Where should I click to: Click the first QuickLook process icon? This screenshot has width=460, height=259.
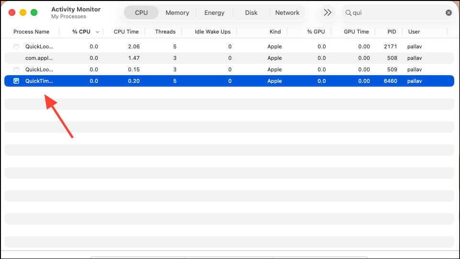tap(16, 46)
